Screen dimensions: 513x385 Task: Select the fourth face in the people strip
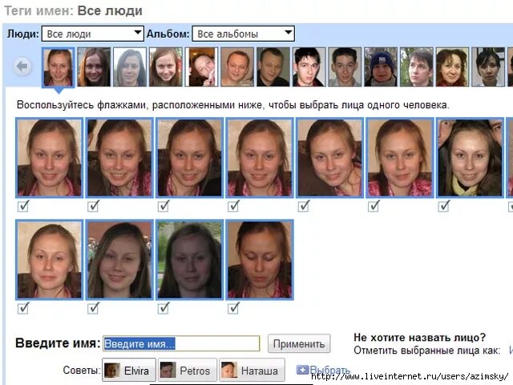[x=166, y=67]
